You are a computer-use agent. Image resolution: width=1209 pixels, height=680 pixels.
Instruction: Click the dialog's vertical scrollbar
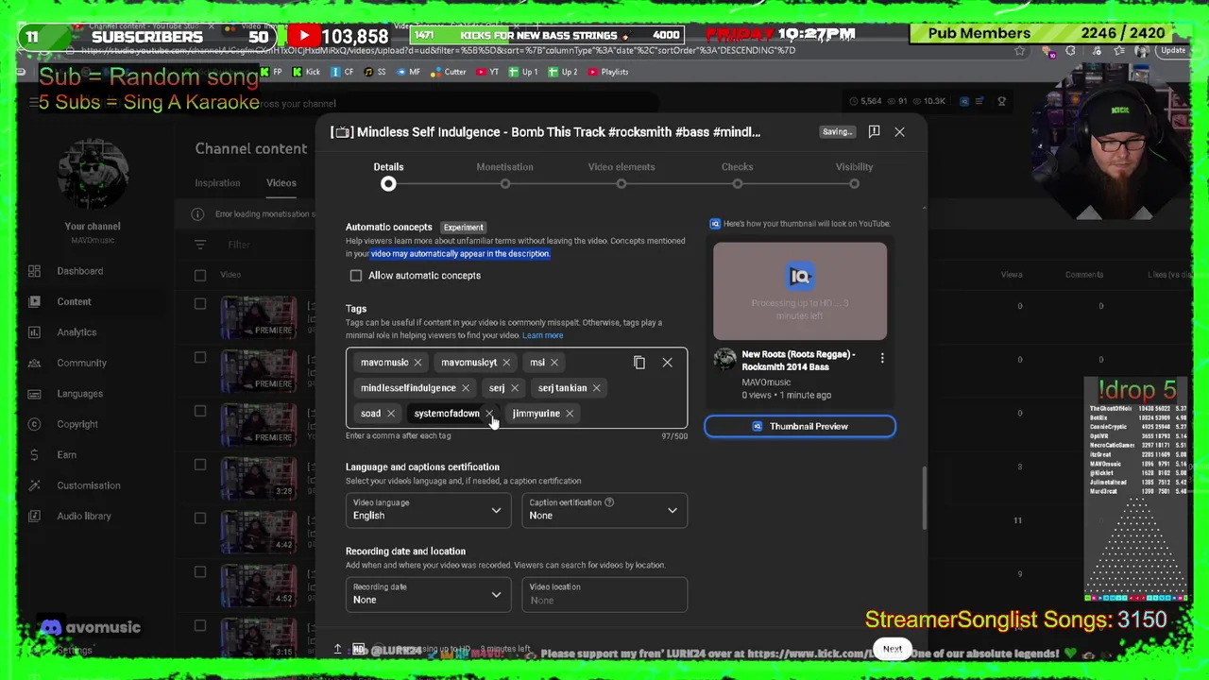coord(924,498)
